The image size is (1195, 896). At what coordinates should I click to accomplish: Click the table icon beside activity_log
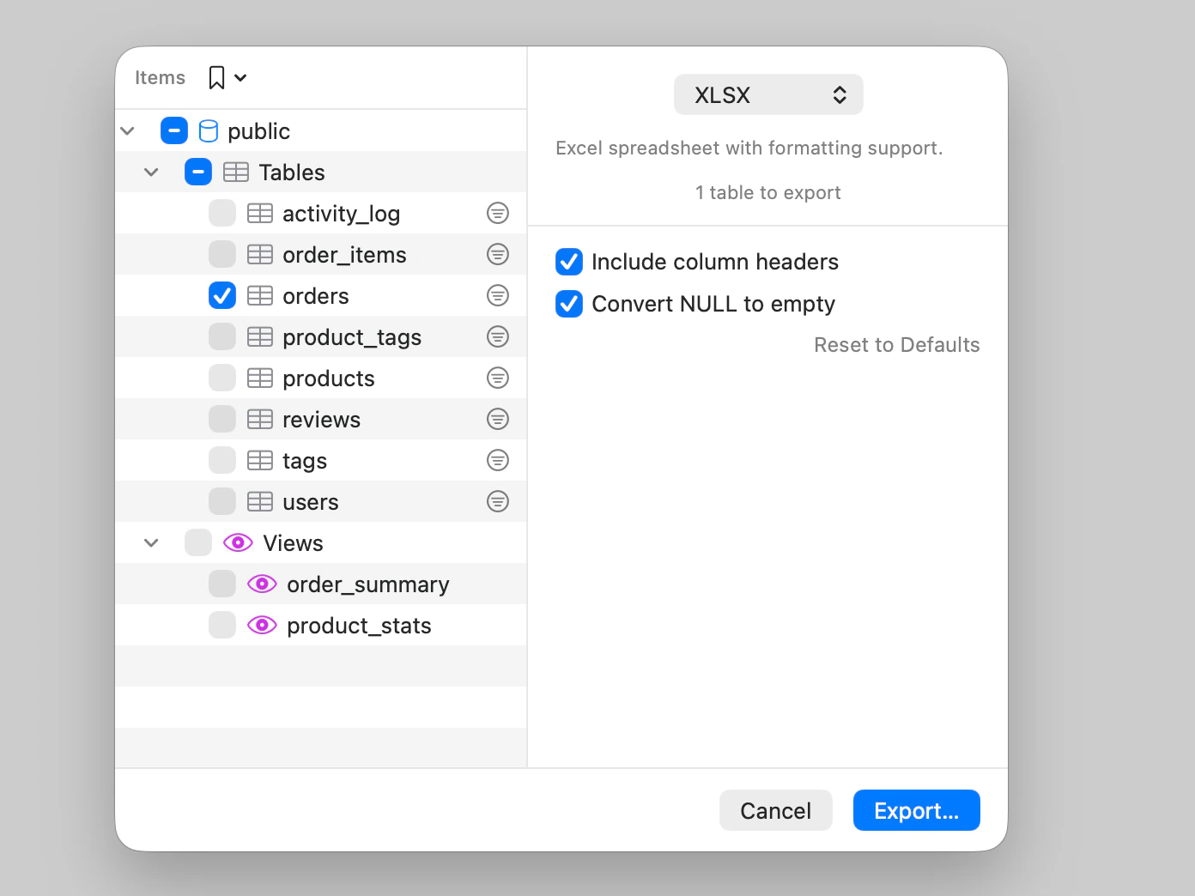coord(260,213)
